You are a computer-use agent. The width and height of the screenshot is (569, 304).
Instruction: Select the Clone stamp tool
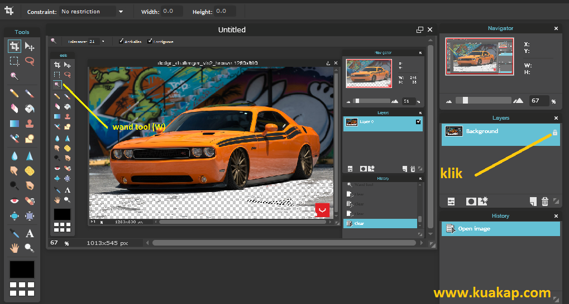pyautogui.click(x=30, y=124)
